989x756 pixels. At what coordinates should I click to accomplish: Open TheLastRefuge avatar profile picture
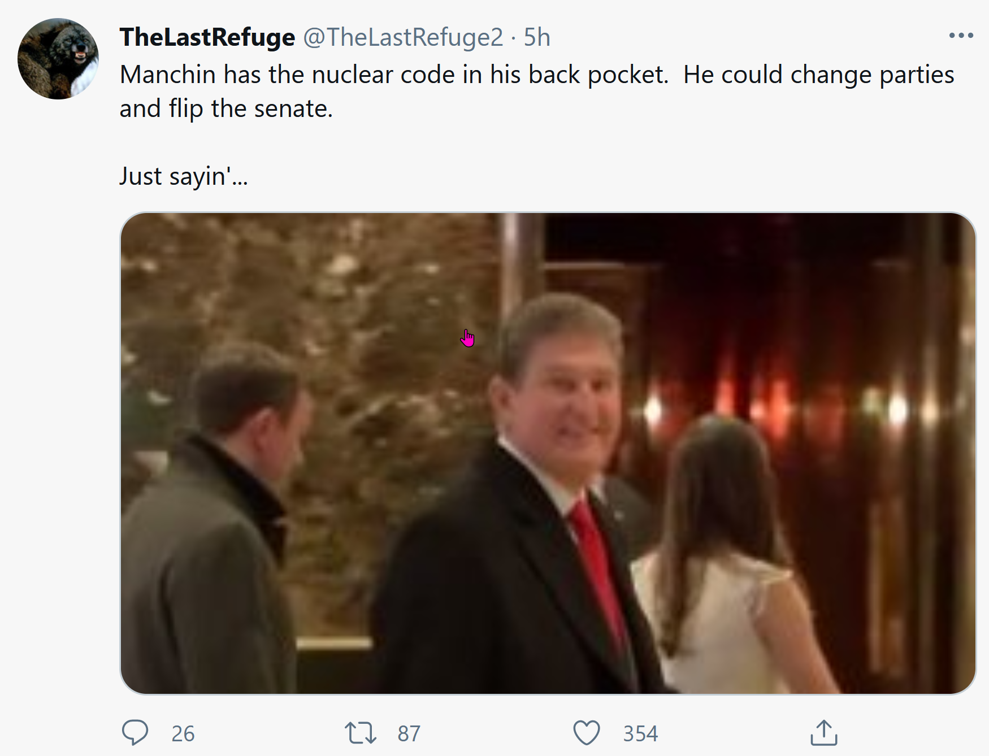(x=58, y=59)
